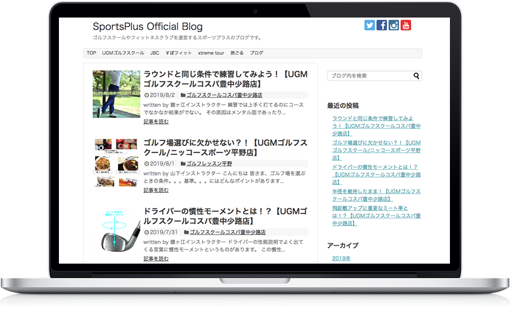The width and height of the screenshot is (510, 310).
Task: Open the Instagram social icon
Action: (x=394, y=25)
